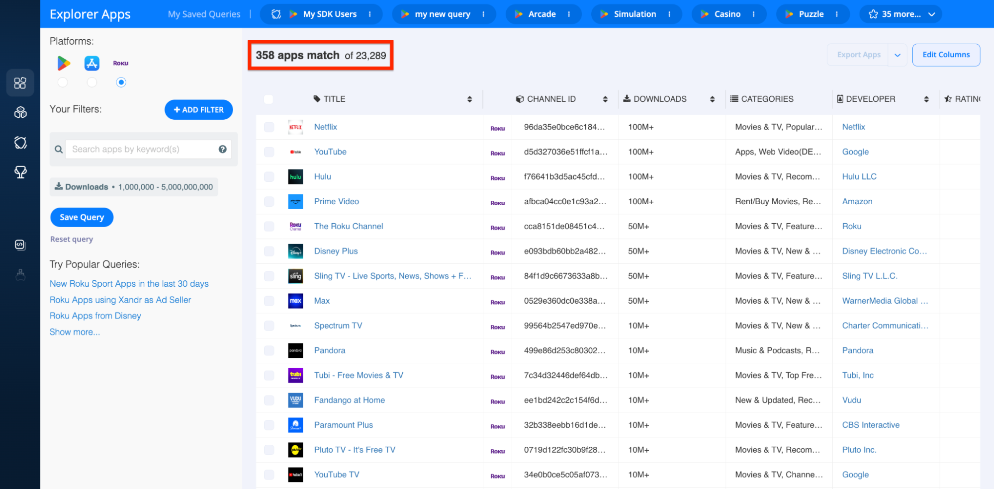
Task: Sort the Downloads column
Action: pos(712,99)
